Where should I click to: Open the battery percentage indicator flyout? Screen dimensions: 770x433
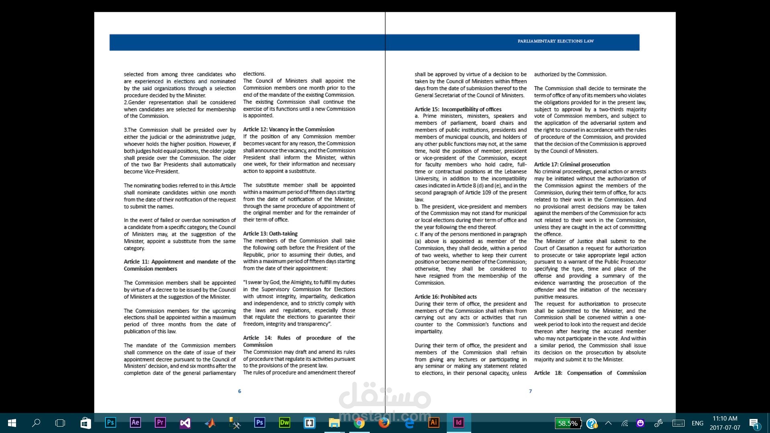tap(567, 423)
